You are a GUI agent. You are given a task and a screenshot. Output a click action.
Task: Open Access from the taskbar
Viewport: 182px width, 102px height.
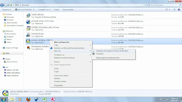coord(53,99)
